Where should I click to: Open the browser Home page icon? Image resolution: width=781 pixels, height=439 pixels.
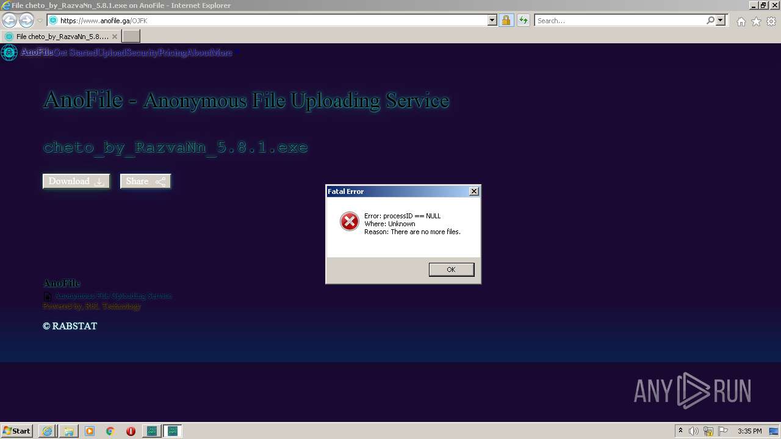point(741,21)
